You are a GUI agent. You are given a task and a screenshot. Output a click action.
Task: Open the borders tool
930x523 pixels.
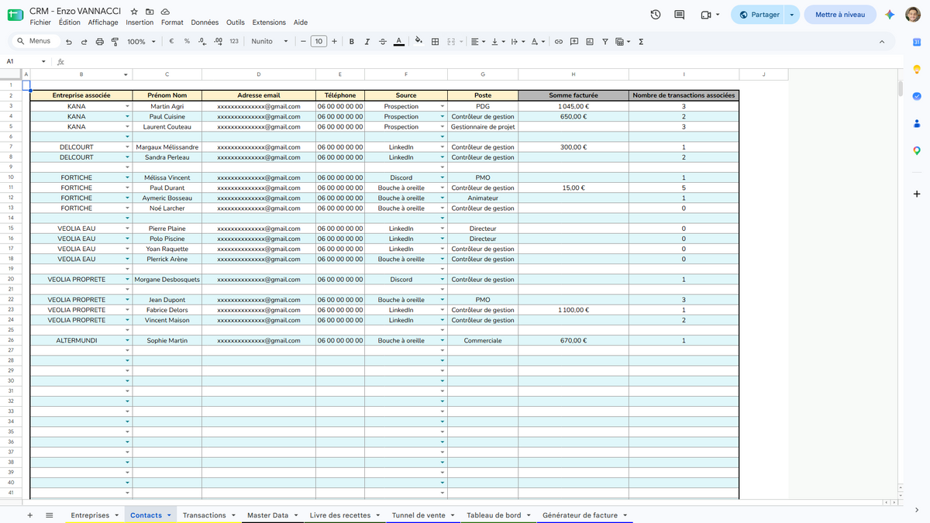coord(436,42)
